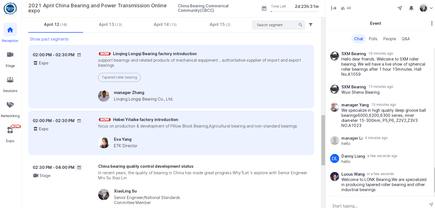Click the Search segment input field
Image resolution: width=435 pixels, height=208 pixels.
click(276, 25)
